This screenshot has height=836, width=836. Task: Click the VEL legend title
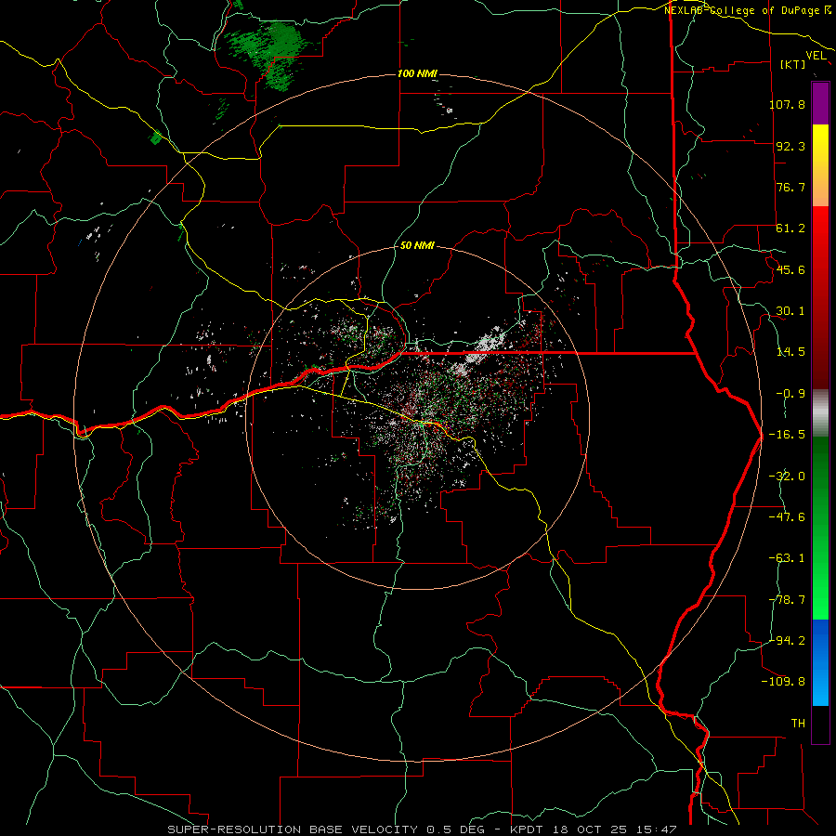point(816,56)
